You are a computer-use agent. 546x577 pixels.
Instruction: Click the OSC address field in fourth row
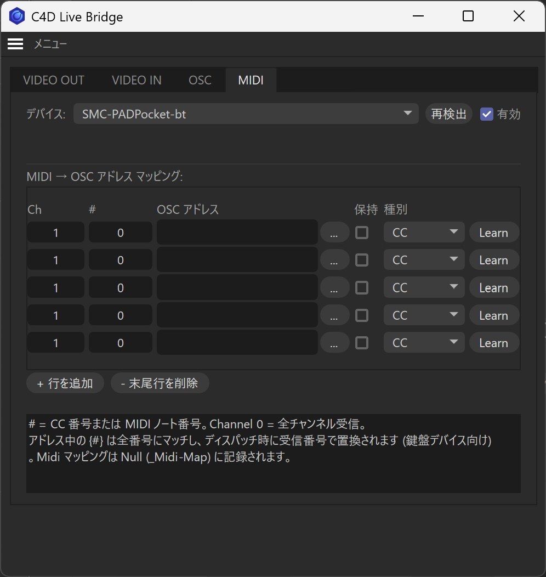tap(237, 315)
